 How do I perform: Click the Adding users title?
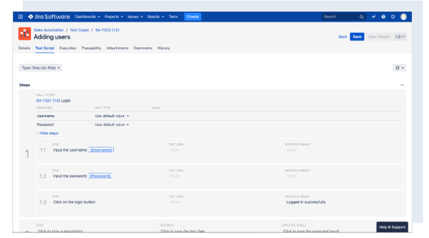click(52, 37)
